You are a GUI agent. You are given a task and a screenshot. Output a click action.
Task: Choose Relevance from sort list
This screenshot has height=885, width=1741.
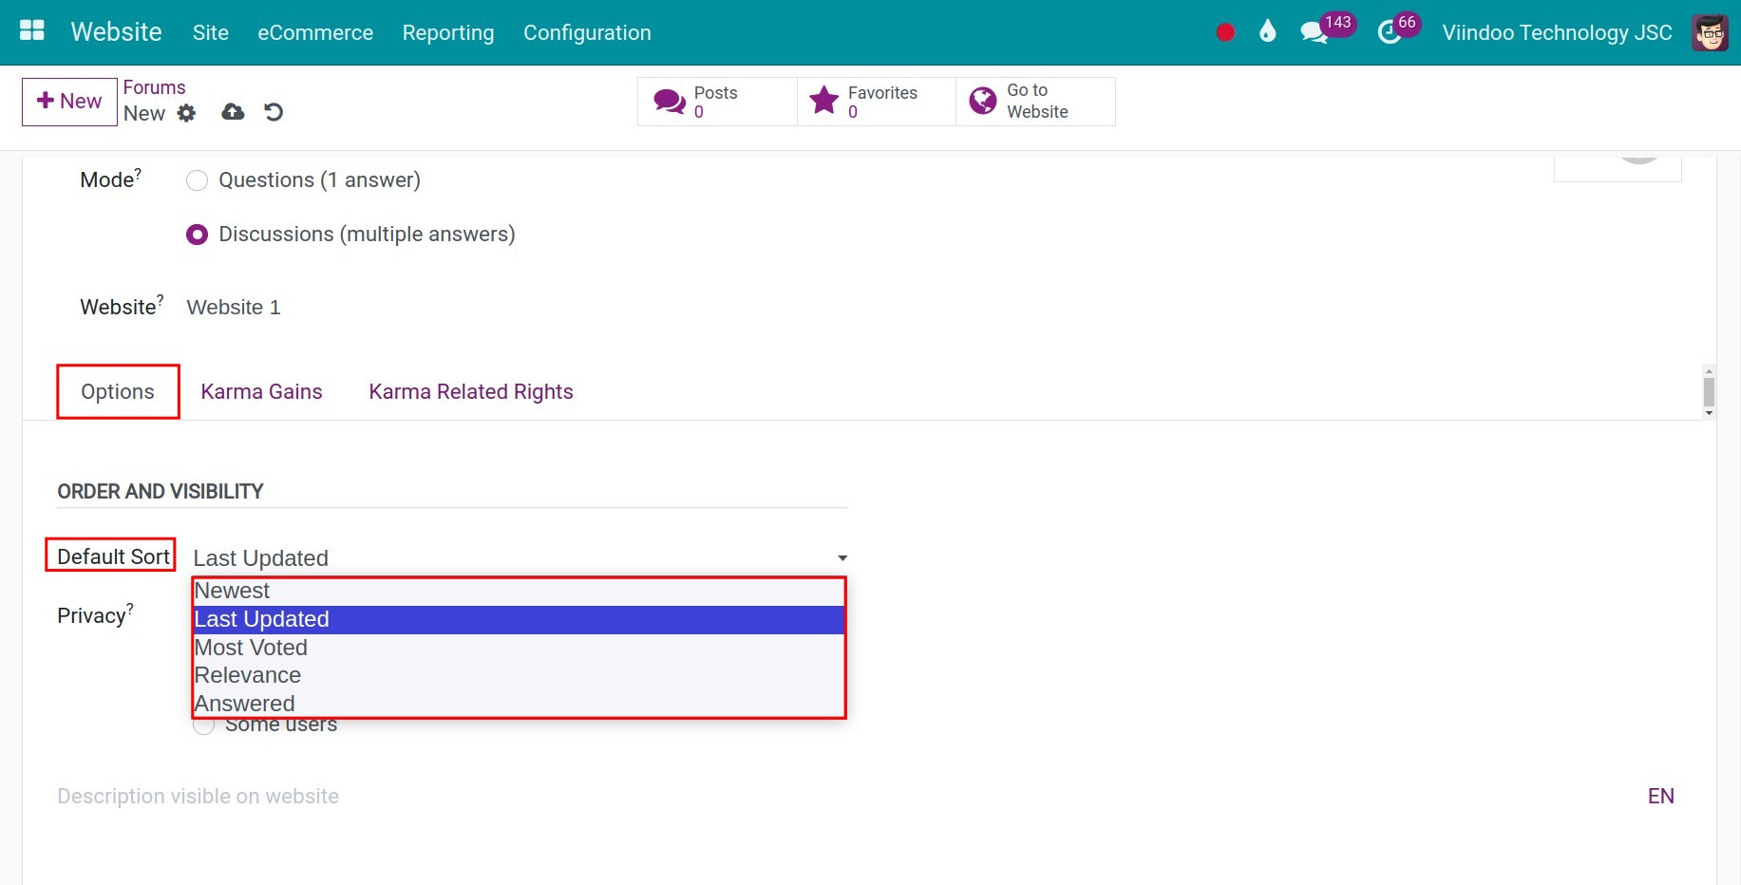pos(519,675)
